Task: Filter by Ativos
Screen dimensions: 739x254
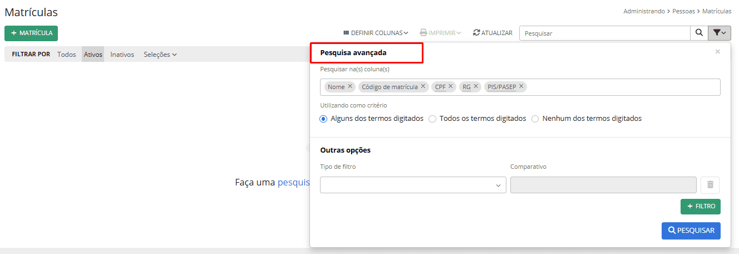Action: [93, 55]
